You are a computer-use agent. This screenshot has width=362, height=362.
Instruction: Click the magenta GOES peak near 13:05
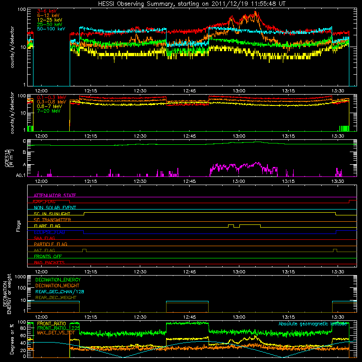[x=257, y=163]
